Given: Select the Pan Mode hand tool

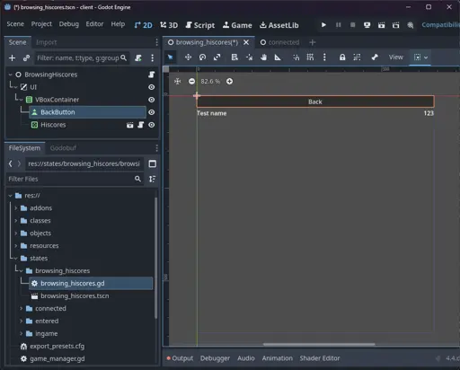Looking at the screenshot, I should click(263, 57).
